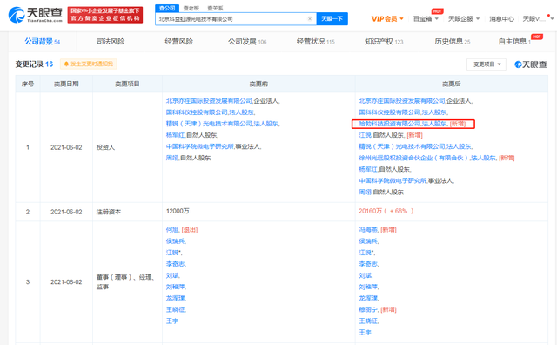
Task: Open 北京亦庄国际投资发展有限公司 link in 变更前
Action: pos(209,101)
